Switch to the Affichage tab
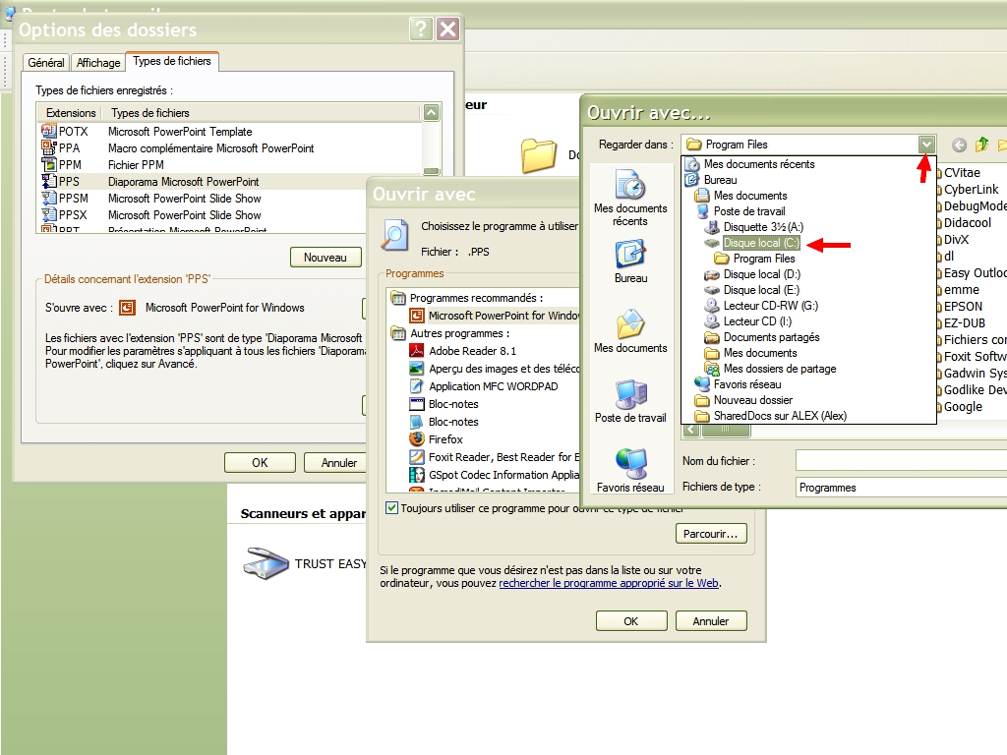Image resolution: width=1007 pixels, height=755 pixels. [98, 63]
